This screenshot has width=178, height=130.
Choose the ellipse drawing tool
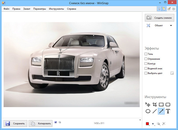point(148,111)
